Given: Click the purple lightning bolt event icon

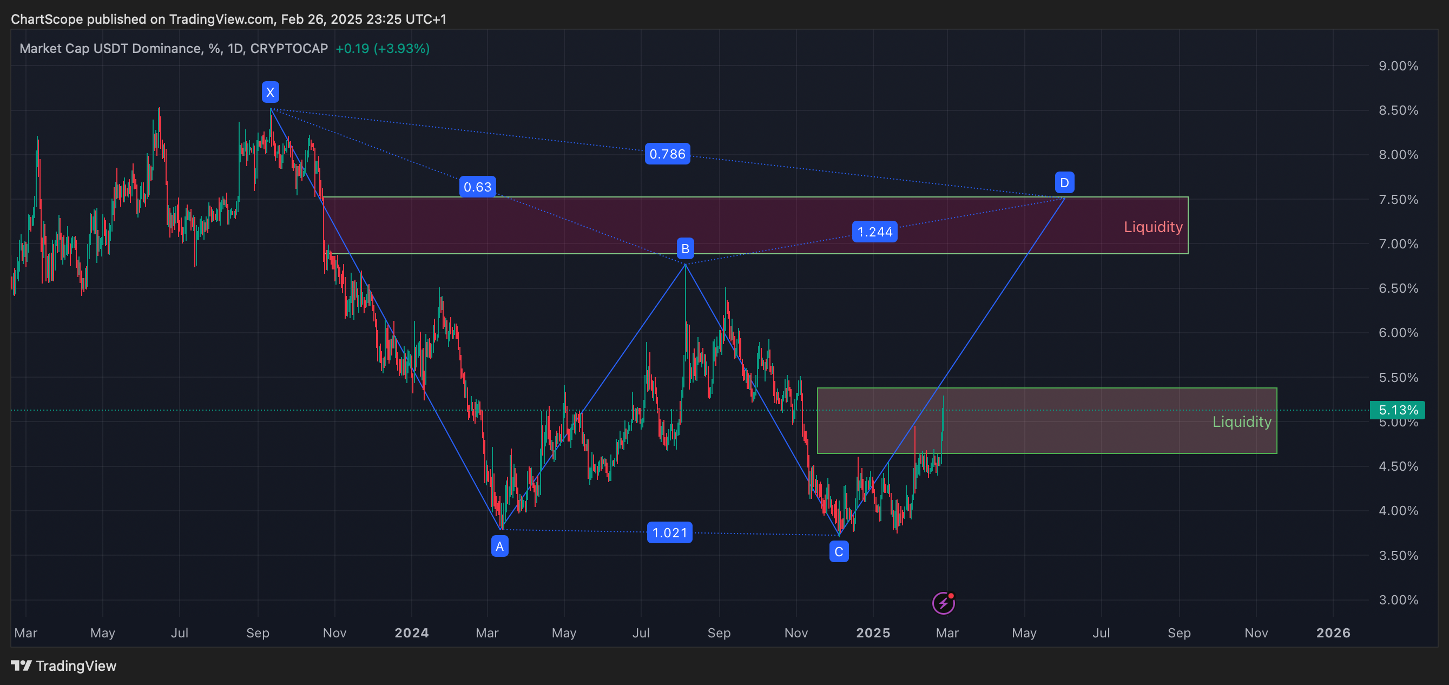Looking at the screenshot, I should 943,603.
